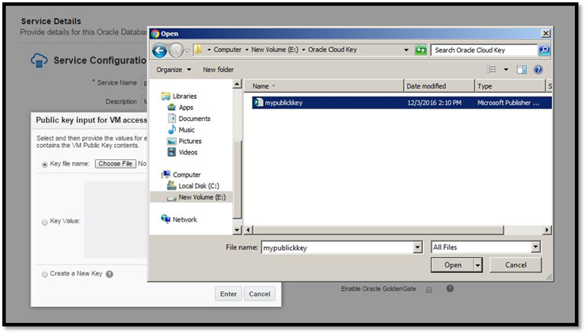586x334 pixels.
Task: Go back using the blue Back arrow
Action: [160, 50]
